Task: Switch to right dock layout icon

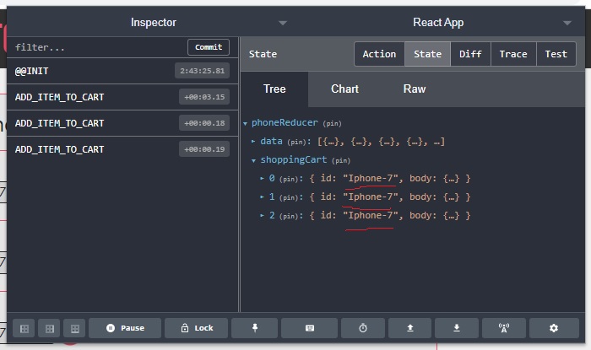Action: [49, 329]
